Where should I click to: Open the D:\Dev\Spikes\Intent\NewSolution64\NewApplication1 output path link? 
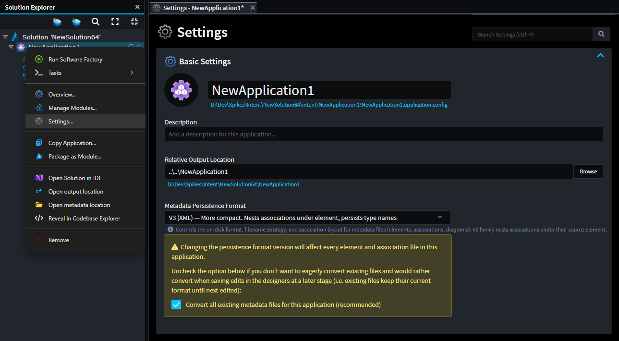pyautogui.click(x=233, y=184)
